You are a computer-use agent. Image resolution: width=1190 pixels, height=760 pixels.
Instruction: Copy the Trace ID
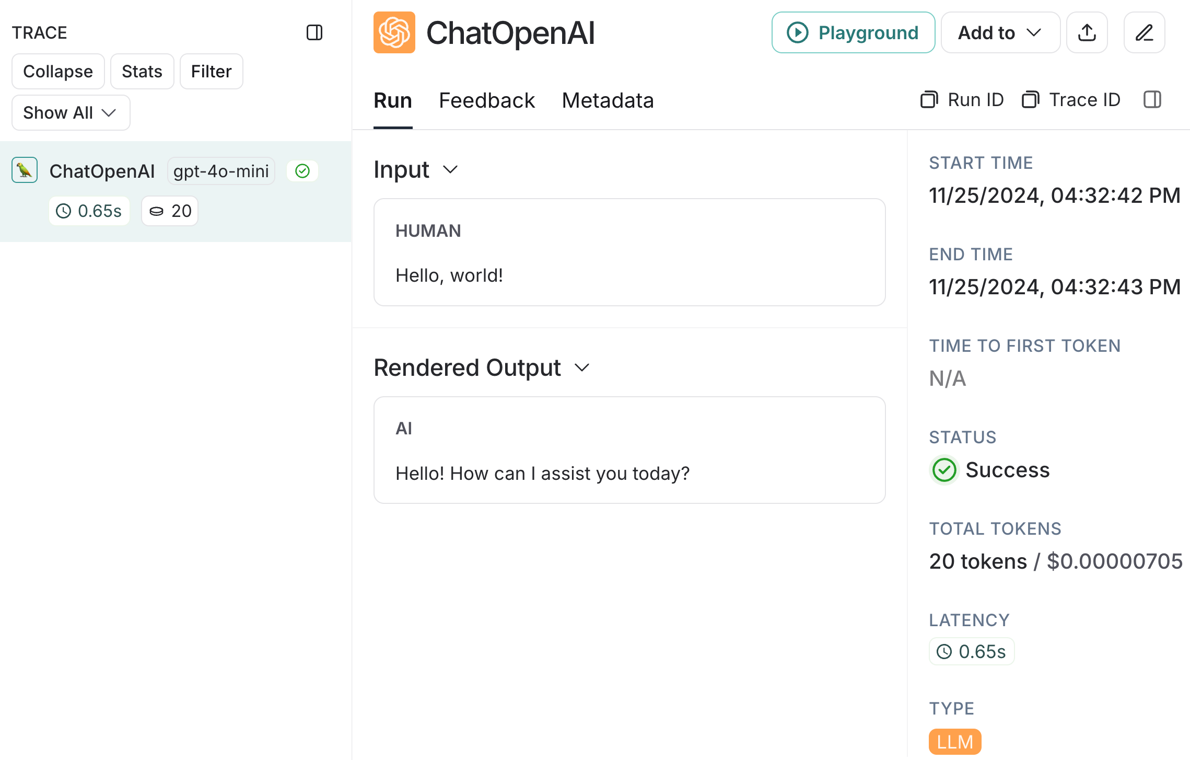1071,99
